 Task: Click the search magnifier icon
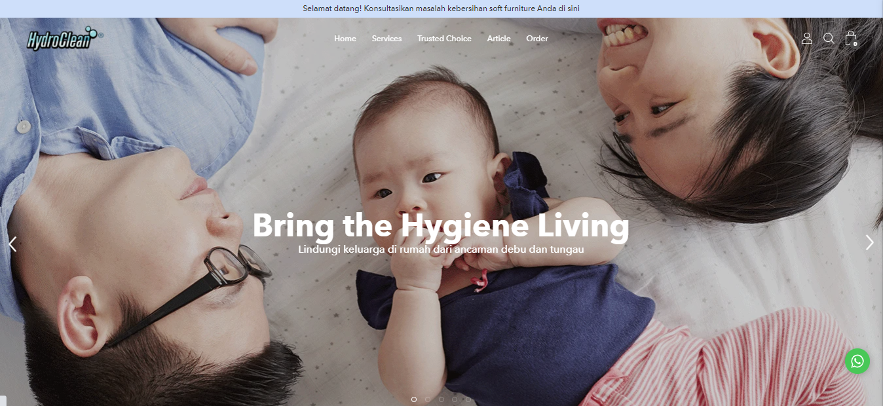pyautogui.click(x=829, y=39)
